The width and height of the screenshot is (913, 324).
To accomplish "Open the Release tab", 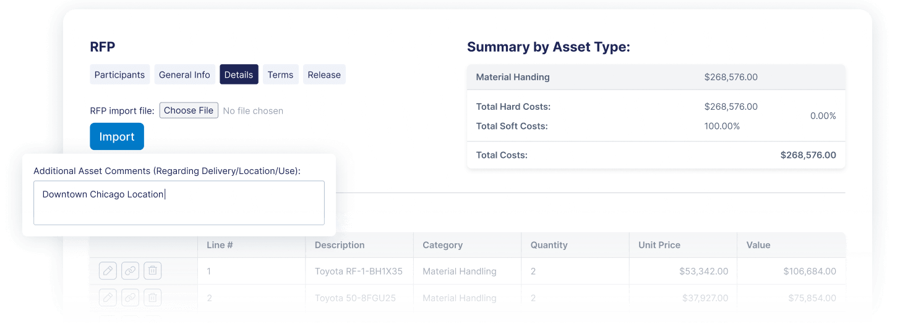I will pyautogui.click(x=324, y=75).
